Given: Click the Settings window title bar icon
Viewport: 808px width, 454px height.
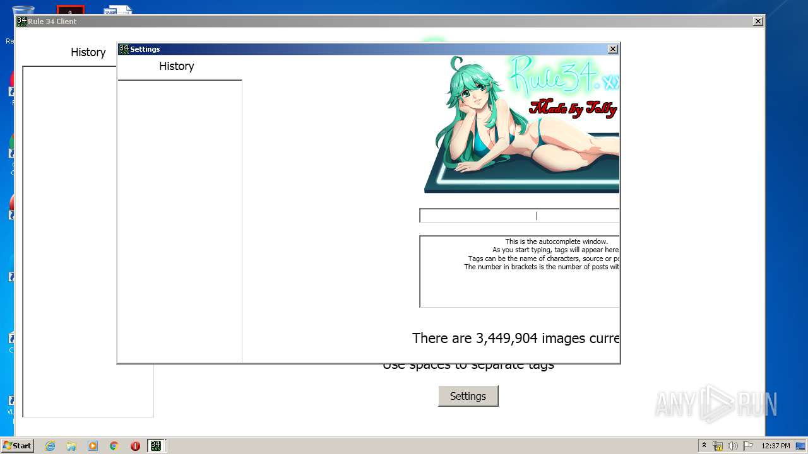Looking at the screenshot, I should 124,49.
